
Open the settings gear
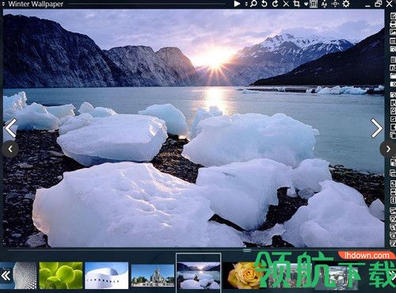(346, 4)
